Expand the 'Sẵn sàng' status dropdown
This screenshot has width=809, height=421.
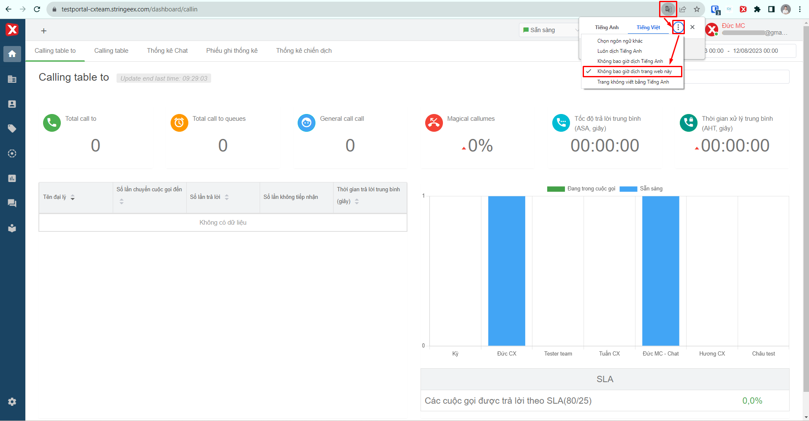click(x=549, y=30)
